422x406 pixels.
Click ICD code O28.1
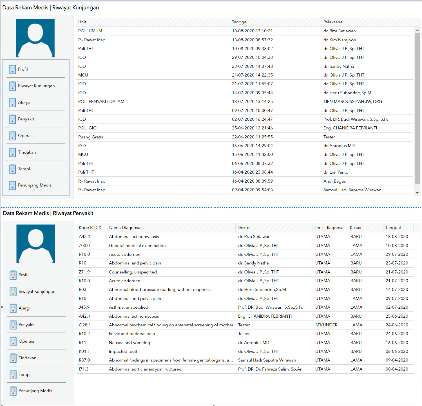point(85,325)
